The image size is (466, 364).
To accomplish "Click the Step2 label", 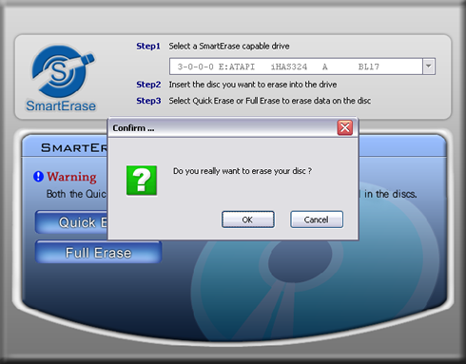I will click(148, 85).
